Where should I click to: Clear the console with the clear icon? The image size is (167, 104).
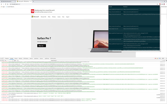(x=3, y=61)
